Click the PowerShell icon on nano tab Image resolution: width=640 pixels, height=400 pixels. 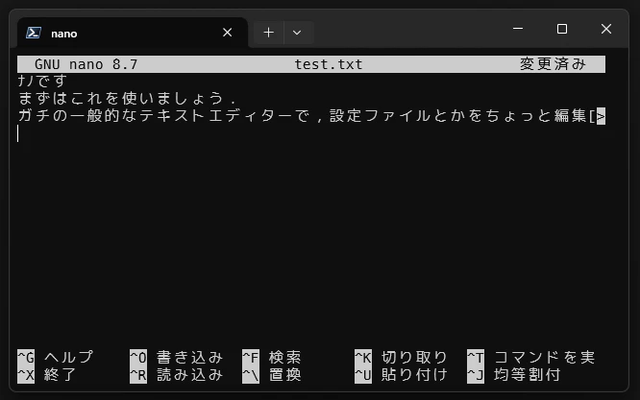tap(34, 33)
